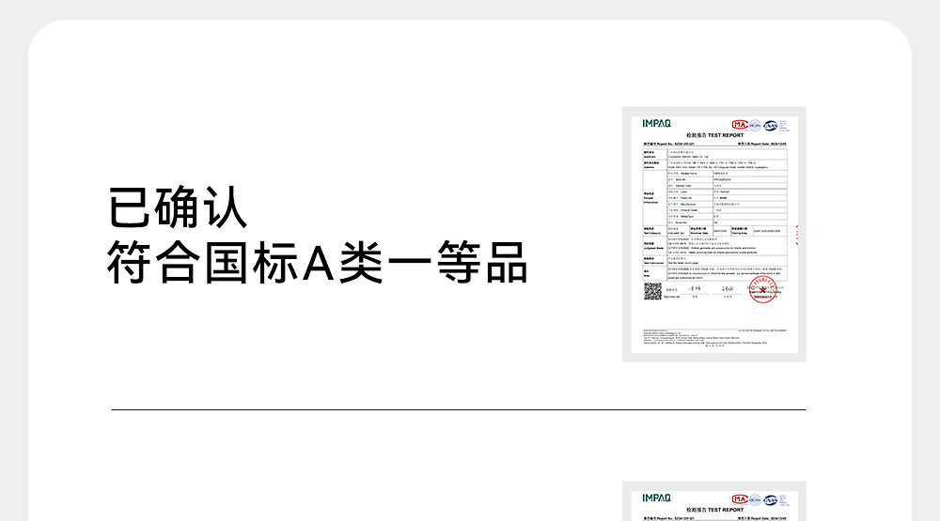
Task: Click the heading text 已确认
Action: [x=178, y=207]
